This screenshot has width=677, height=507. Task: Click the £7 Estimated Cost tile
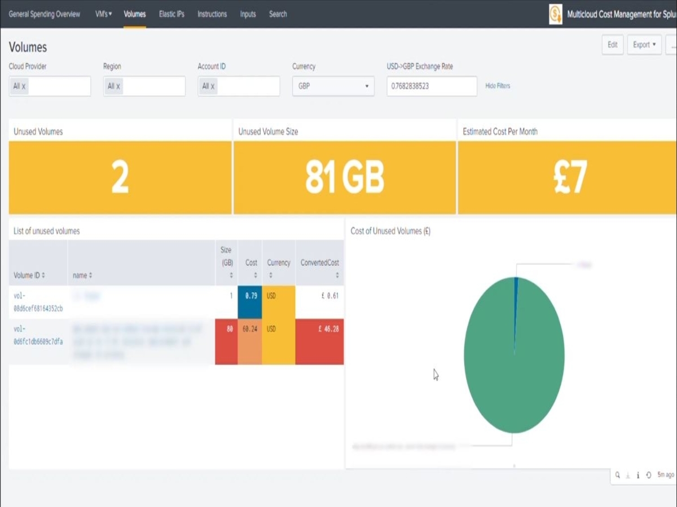pyautogui.click(x=567, y=177)
